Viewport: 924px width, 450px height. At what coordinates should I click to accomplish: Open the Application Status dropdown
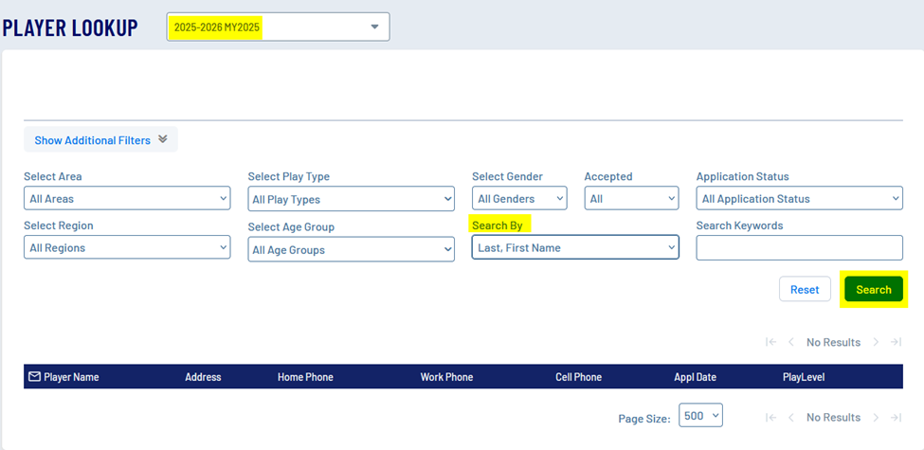pos(799,199)
